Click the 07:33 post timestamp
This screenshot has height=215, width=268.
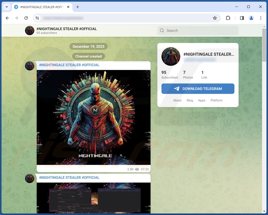pyautogui.click(x=145, y=169)
